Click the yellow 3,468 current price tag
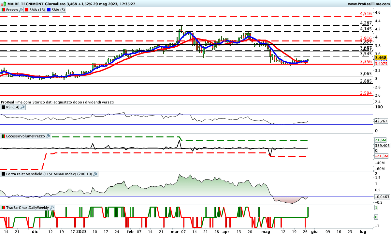391x235 pixels. click(381, 58)
